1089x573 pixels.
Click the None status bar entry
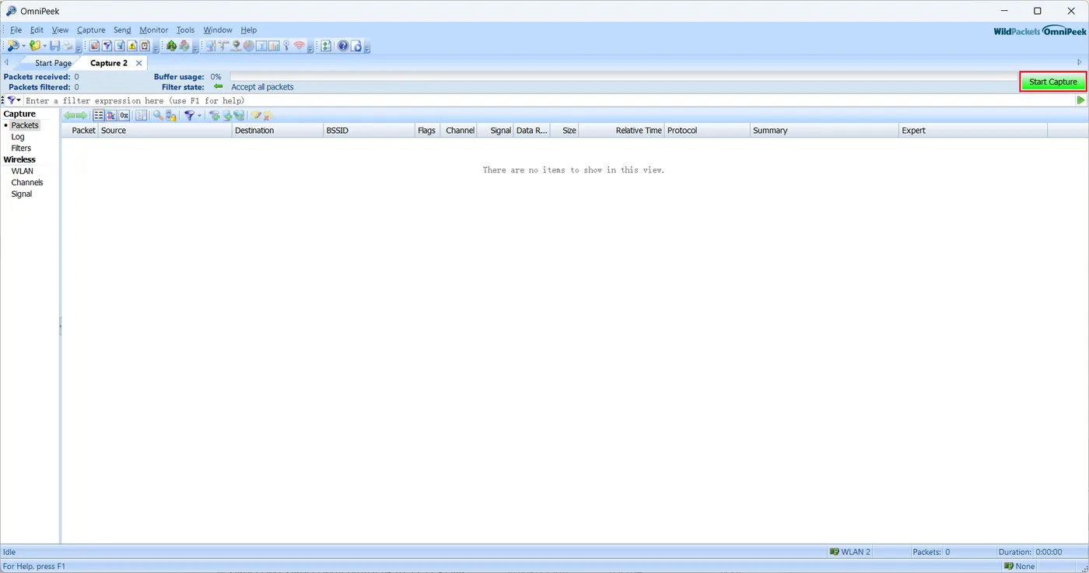point(1020,566)
